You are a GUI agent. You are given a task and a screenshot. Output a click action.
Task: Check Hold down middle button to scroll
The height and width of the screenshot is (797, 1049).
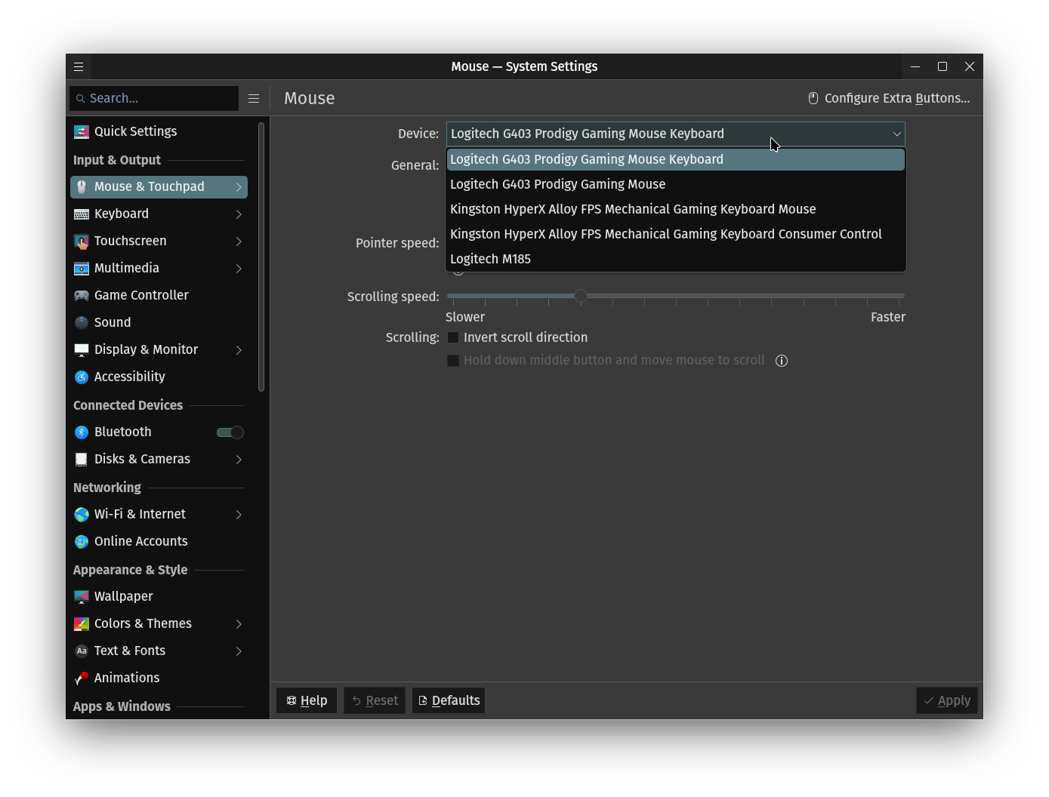pyautogui.click(x=453, y=361)
